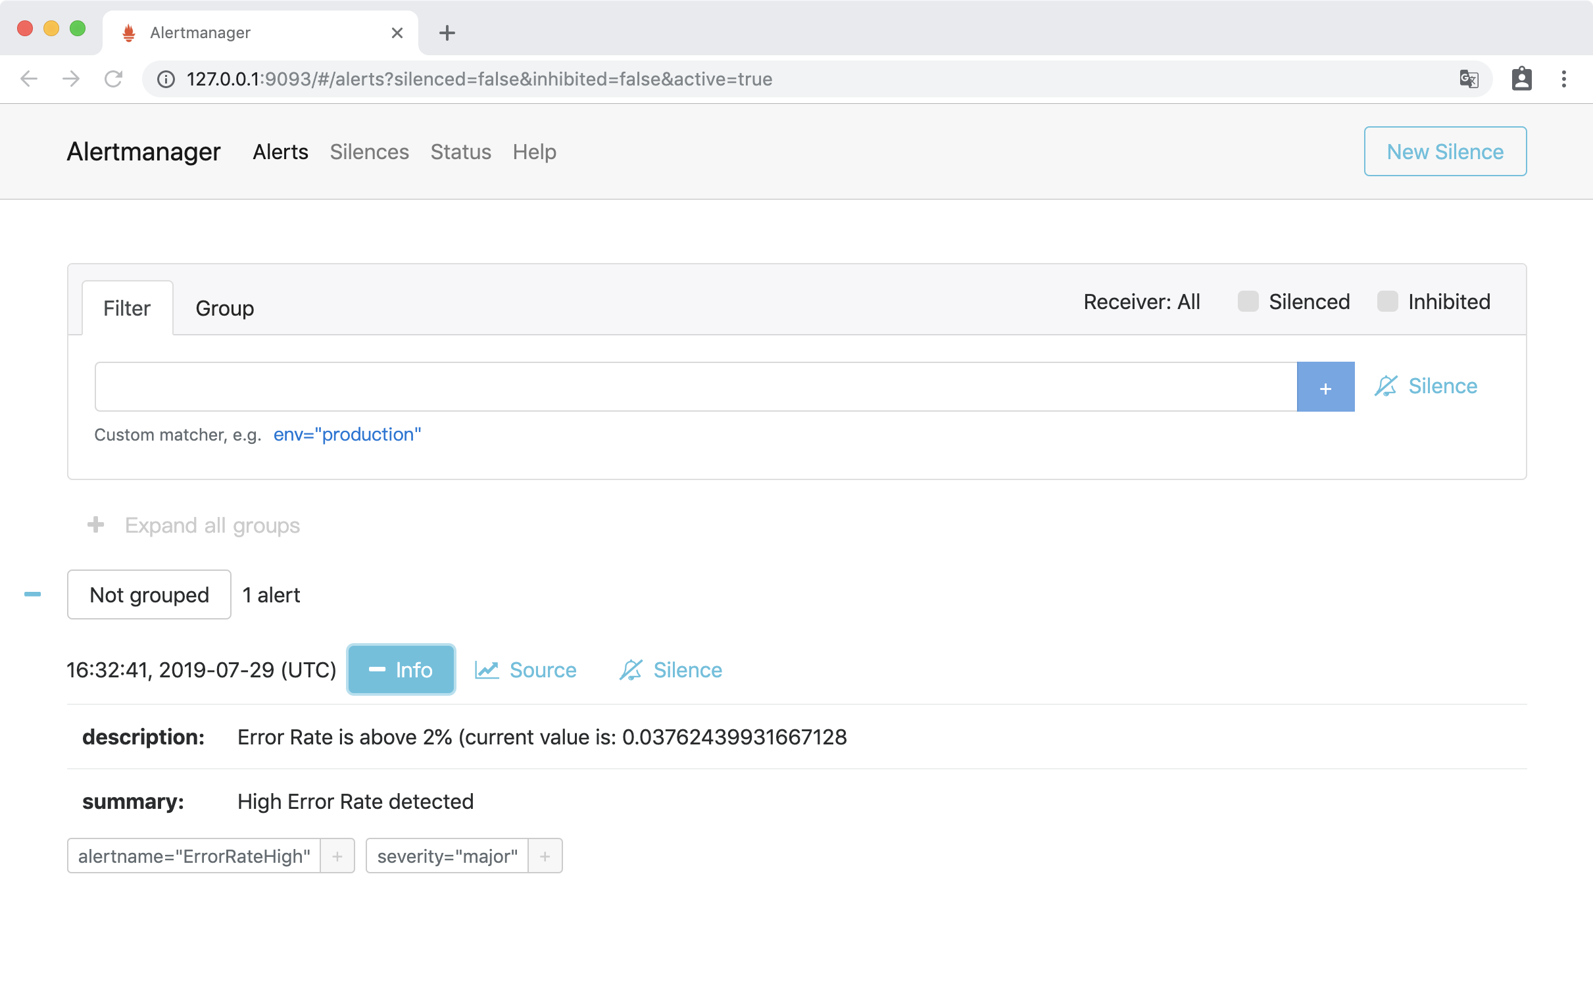Open the Receiver: All selector
The height and width of the screenshot is (993, 1593).
[x=1141, y=302]
